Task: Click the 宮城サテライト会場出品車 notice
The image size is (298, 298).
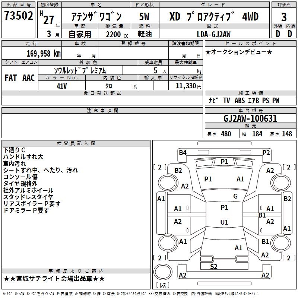Action: (x=54, y=279)
